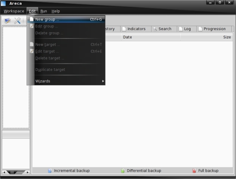The image size is (236, 179).
Task: Open the Help menu
Action: pyautogui.click(x=56, y=11)
